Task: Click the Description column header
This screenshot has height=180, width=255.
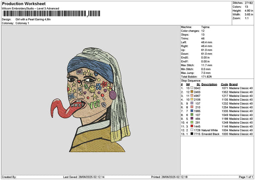Action: [x=209, y=84]
